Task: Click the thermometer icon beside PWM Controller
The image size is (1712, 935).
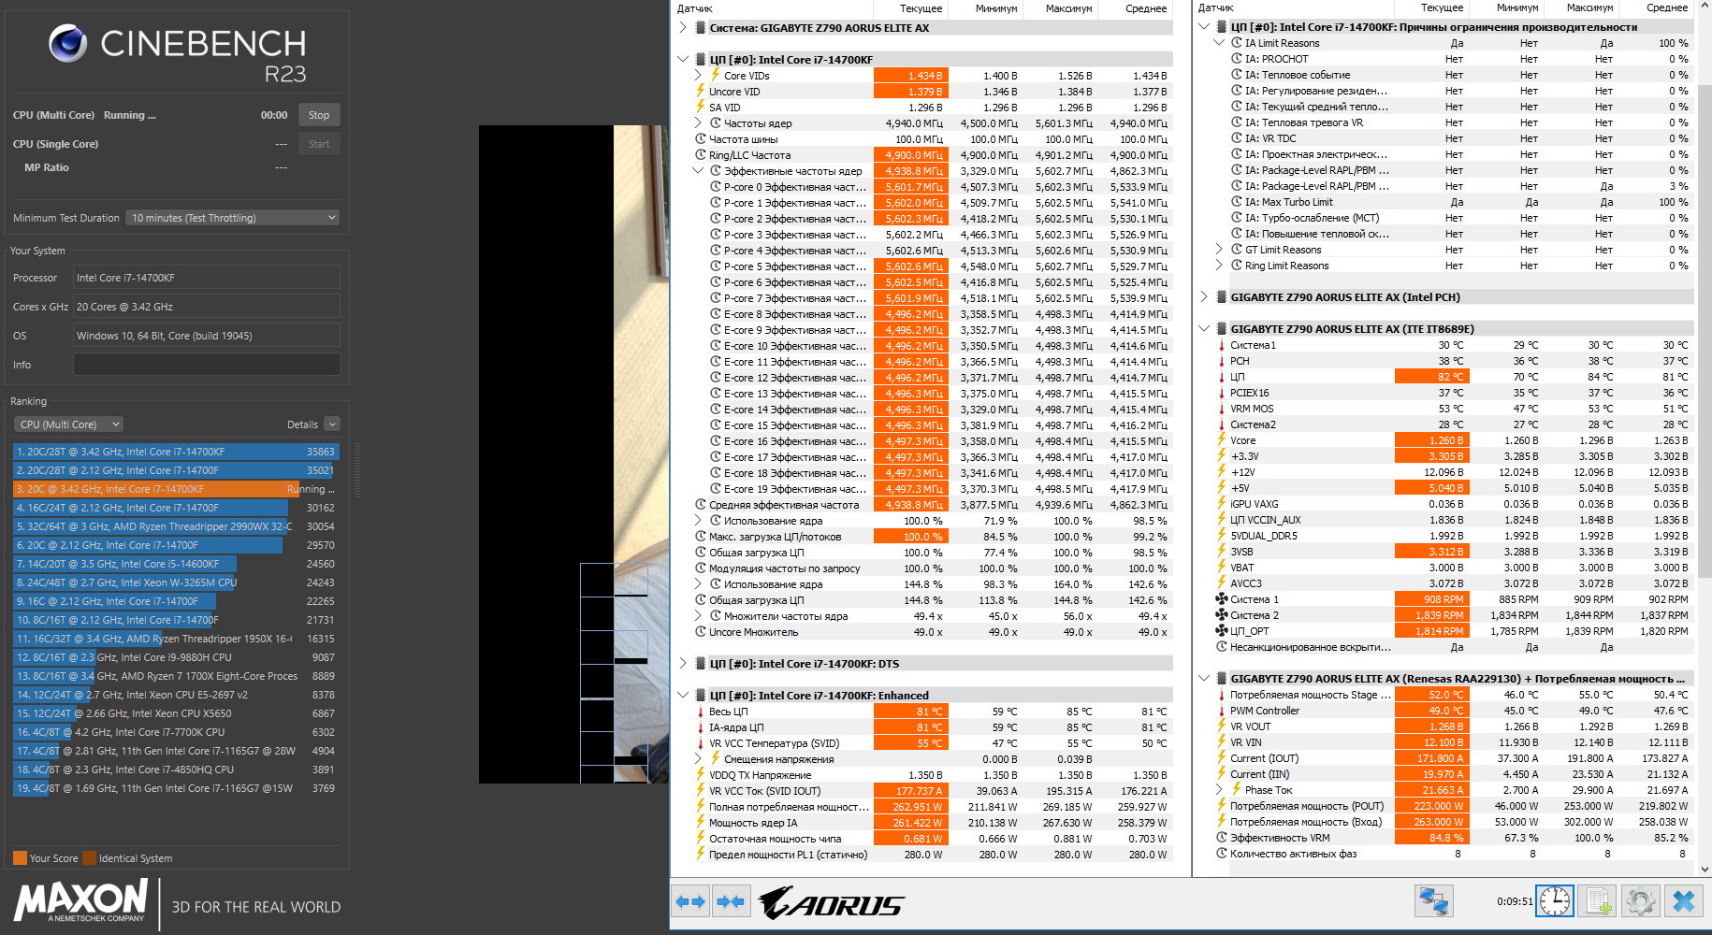Action: (1221, 711)
